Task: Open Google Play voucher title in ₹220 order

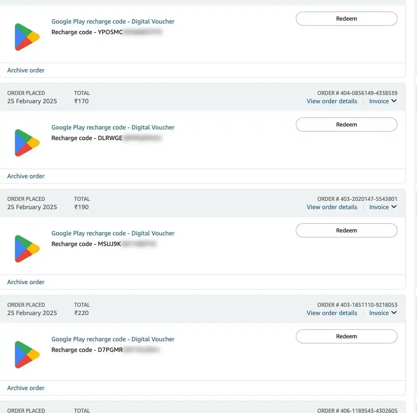Action: click(x=113, y=339)
